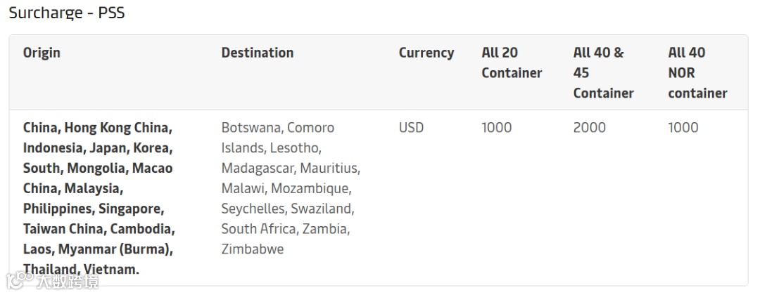
Task: Click the All 40 & 45 Container header
Action: 603,72
